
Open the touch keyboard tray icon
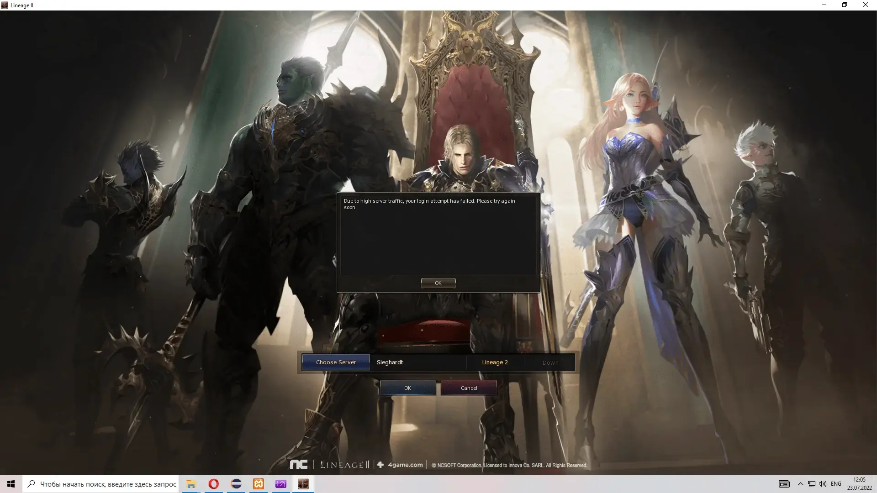point(784,484)
